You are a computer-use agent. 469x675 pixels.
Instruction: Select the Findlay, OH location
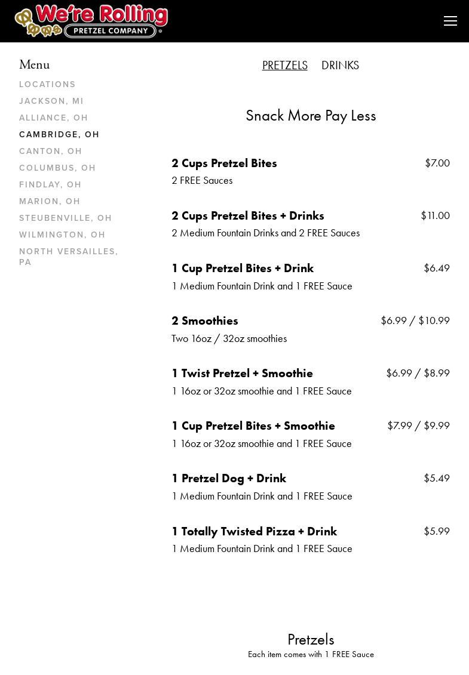click(50, 185)
